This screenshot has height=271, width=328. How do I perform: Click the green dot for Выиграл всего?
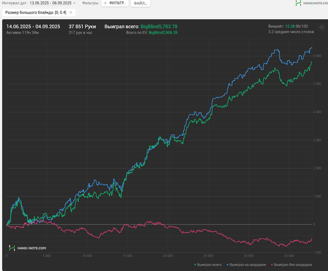click(x=195, y=265)
